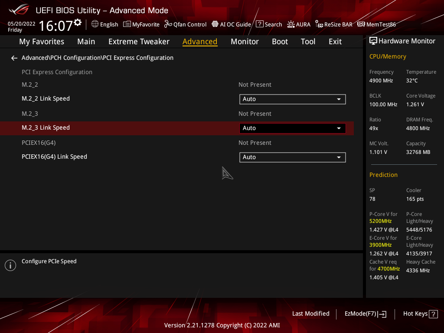The image size is (444, 333).
Task: Open AURA lighting icon
Action: pos(291,24)
